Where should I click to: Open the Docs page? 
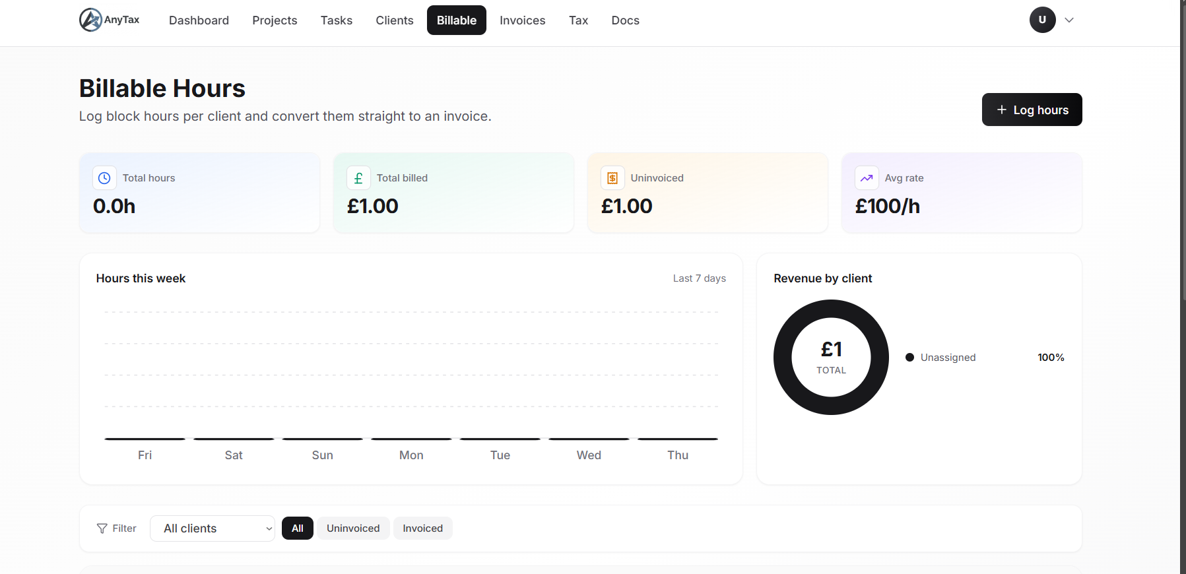[x=625, y=20]
